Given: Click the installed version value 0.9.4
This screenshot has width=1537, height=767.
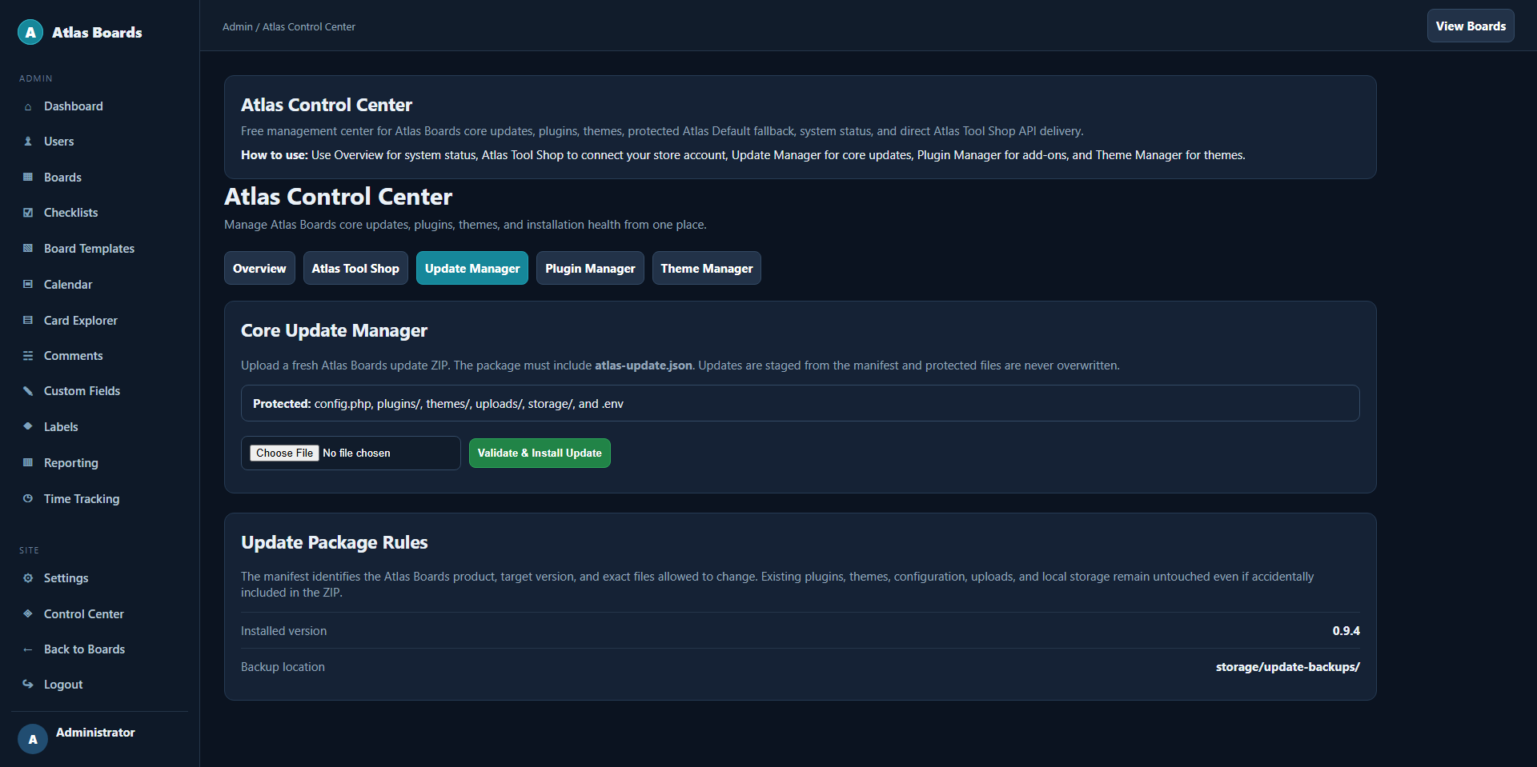Looking at the screenshot, I should (x=1346, y=631).
